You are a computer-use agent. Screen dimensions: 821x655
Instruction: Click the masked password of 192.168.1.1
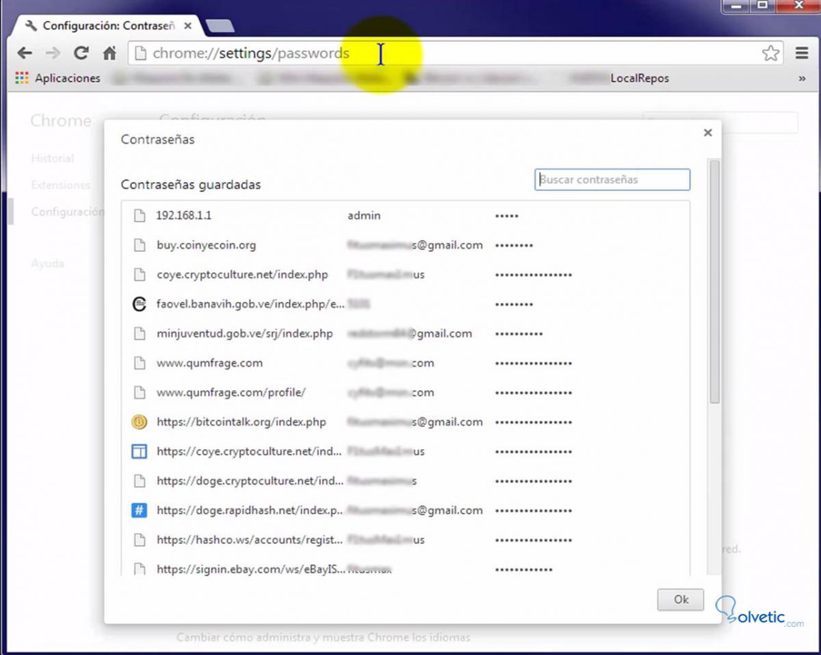point(507,216)
